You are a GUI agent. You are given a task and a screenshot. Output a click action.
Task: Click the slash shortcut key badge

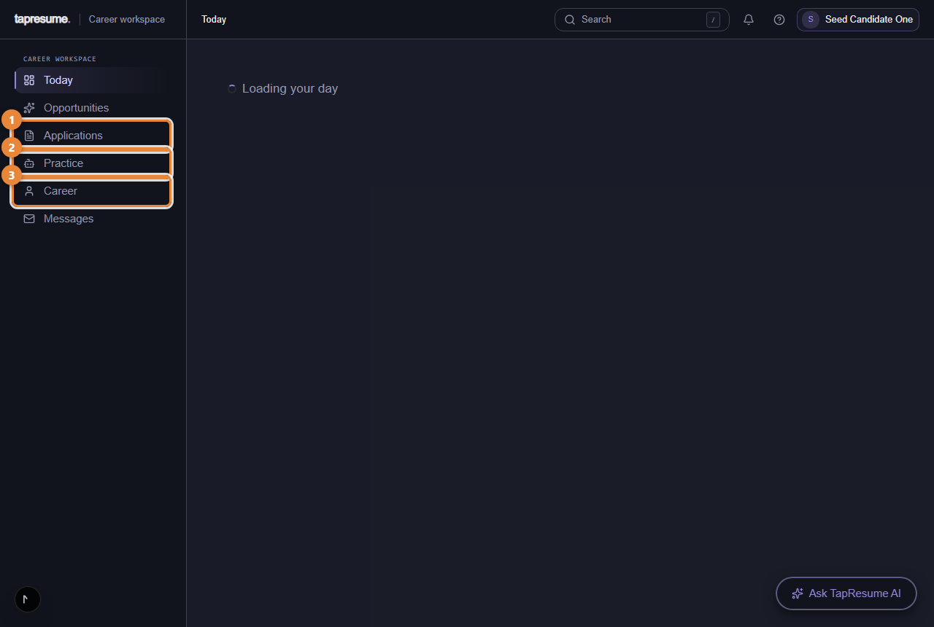[x=713, y=20]
